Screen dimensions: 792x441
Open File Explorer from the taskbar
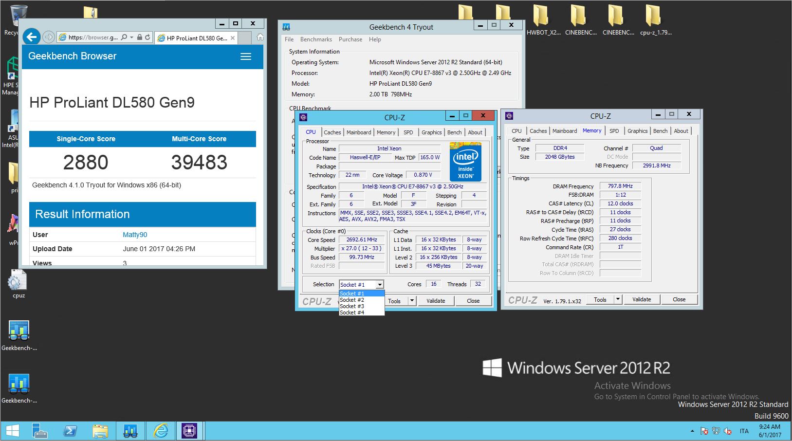click(100, 431)
